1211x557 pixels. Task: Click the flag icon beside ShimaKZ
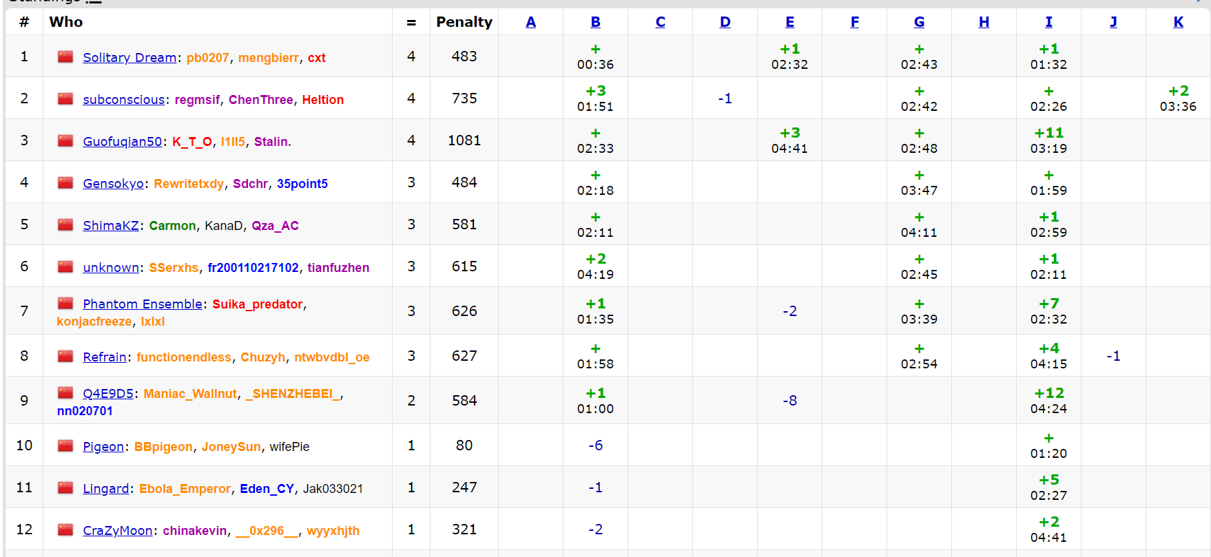[x=65, y=225]
